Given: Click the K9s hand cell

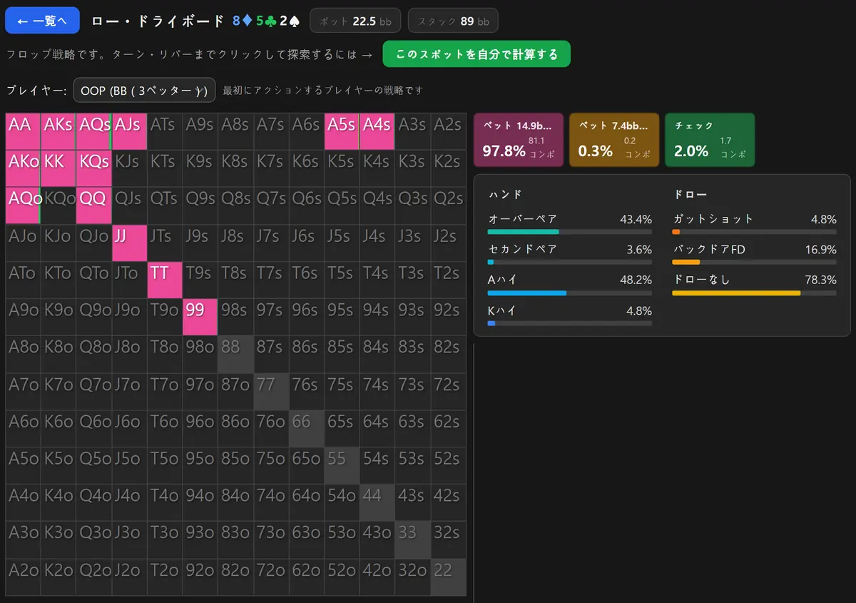Looking at the screenshot, I should coord(200,168).
